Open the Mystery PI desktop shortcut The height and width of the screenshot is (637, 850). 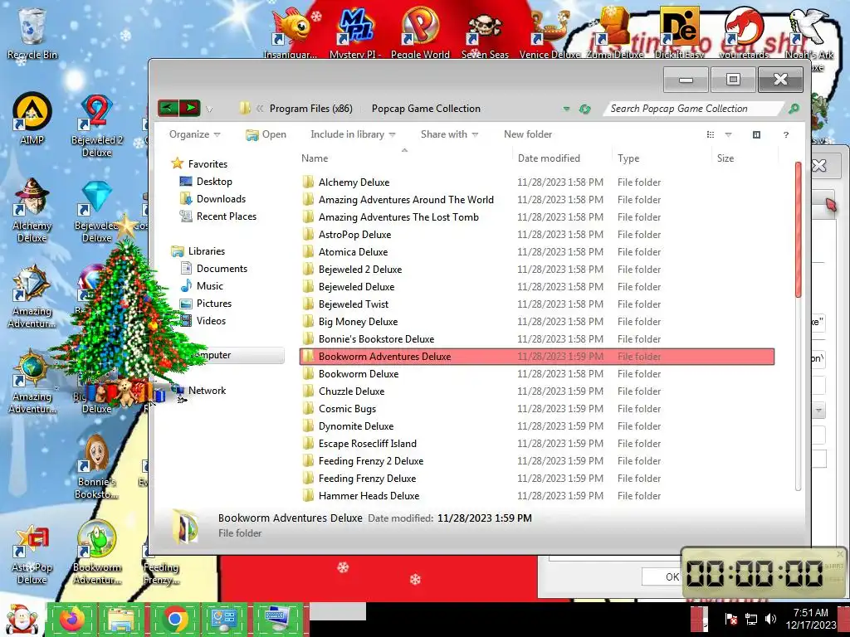[355, 31]
